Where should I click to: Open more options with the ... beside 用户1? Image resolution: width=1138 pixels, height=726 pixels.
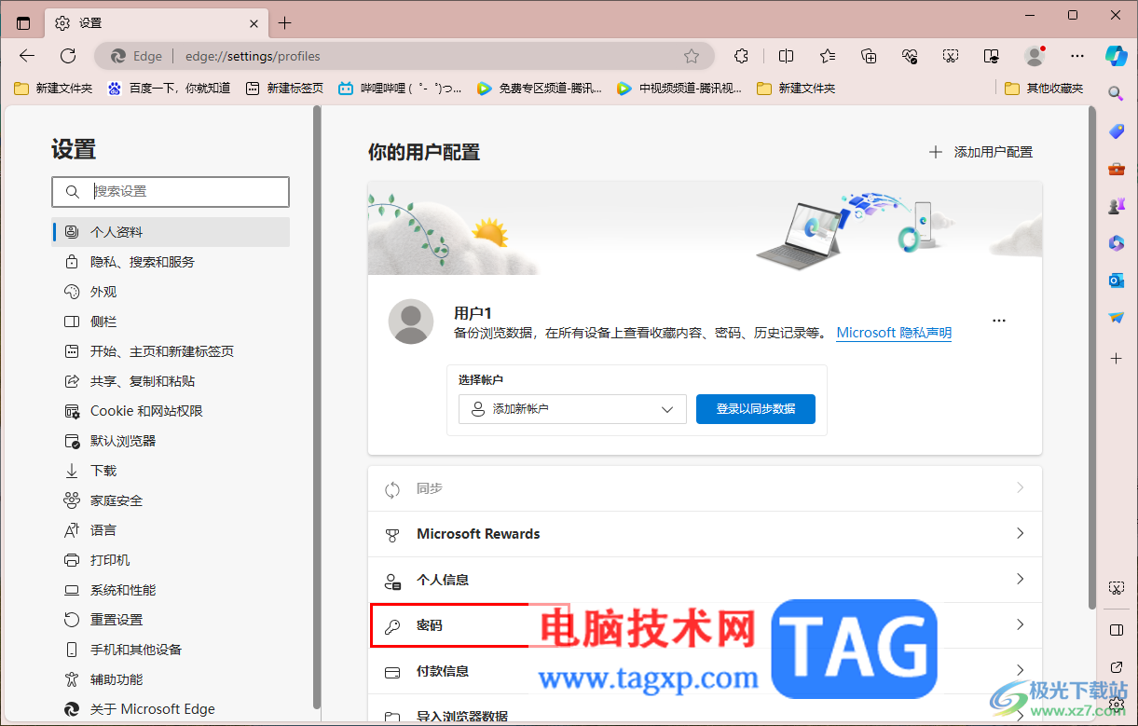pyautogui.click(x=999, y=320)
